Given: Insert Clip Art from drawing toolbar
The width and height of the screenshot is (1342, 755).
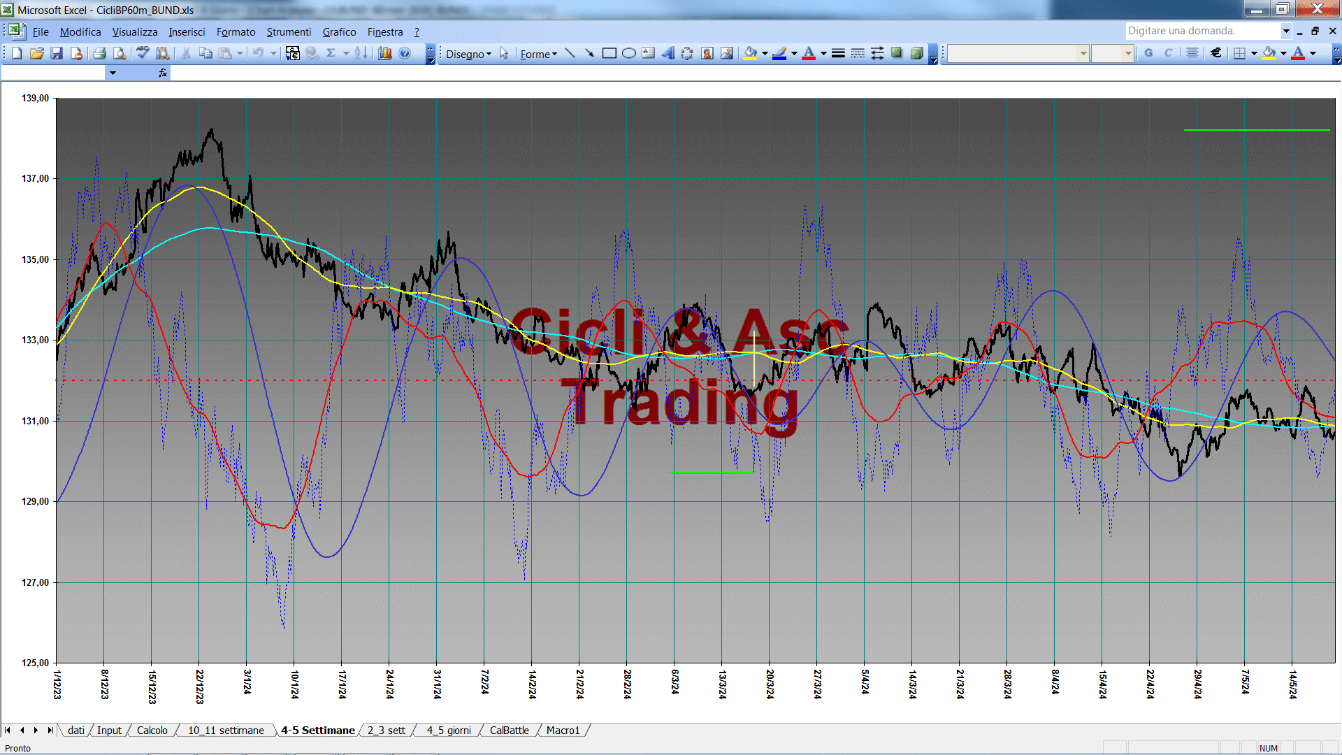Looking at the screenshot, I should (707, 53).
